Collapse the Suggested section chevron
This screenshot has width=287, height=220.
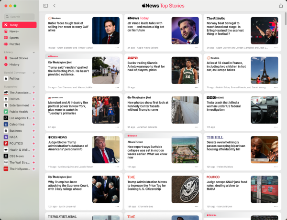pos(33,87)
